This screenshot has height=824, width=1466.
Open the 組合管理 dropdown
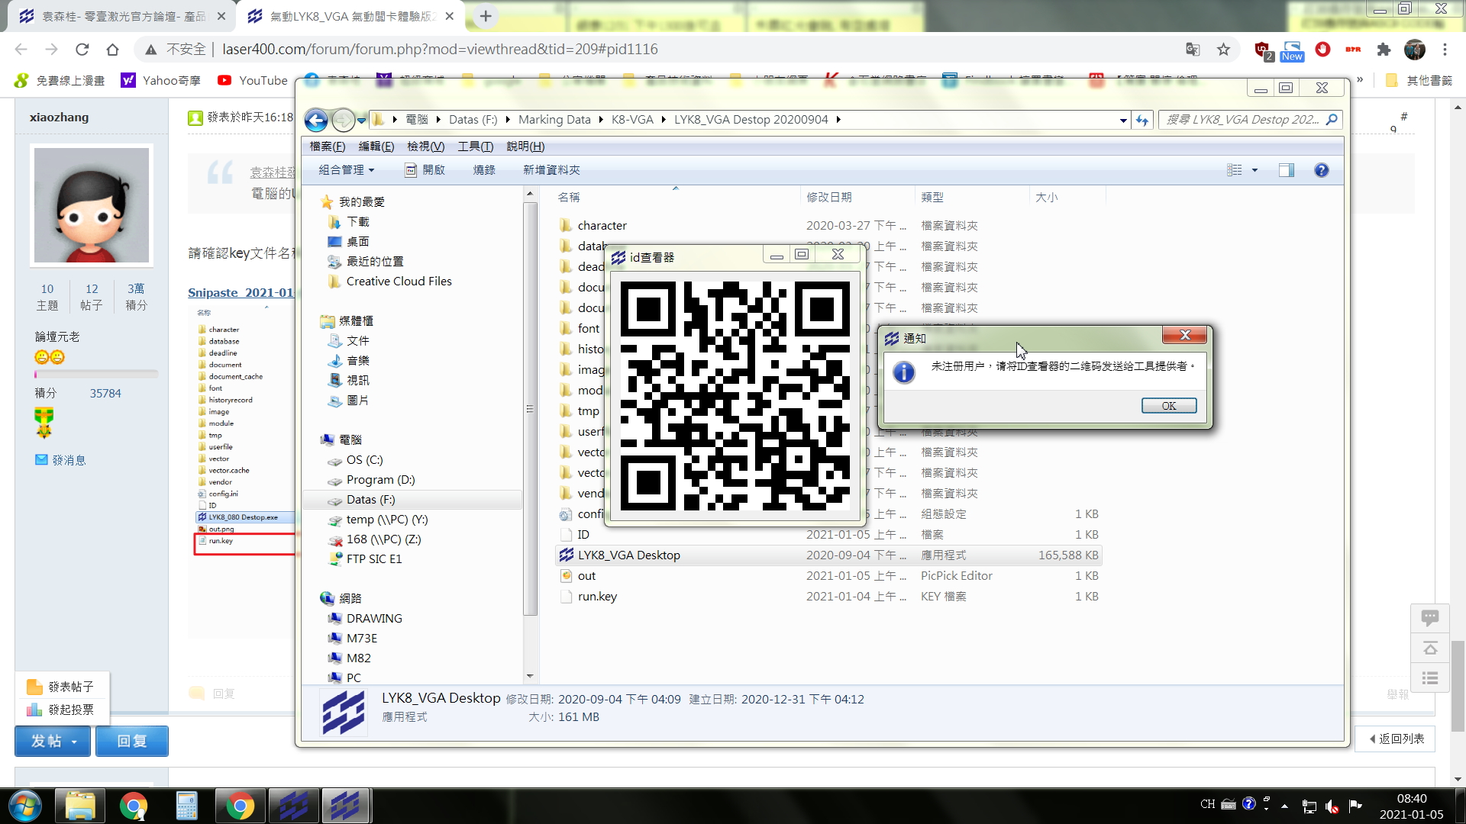tap(347, 170)
